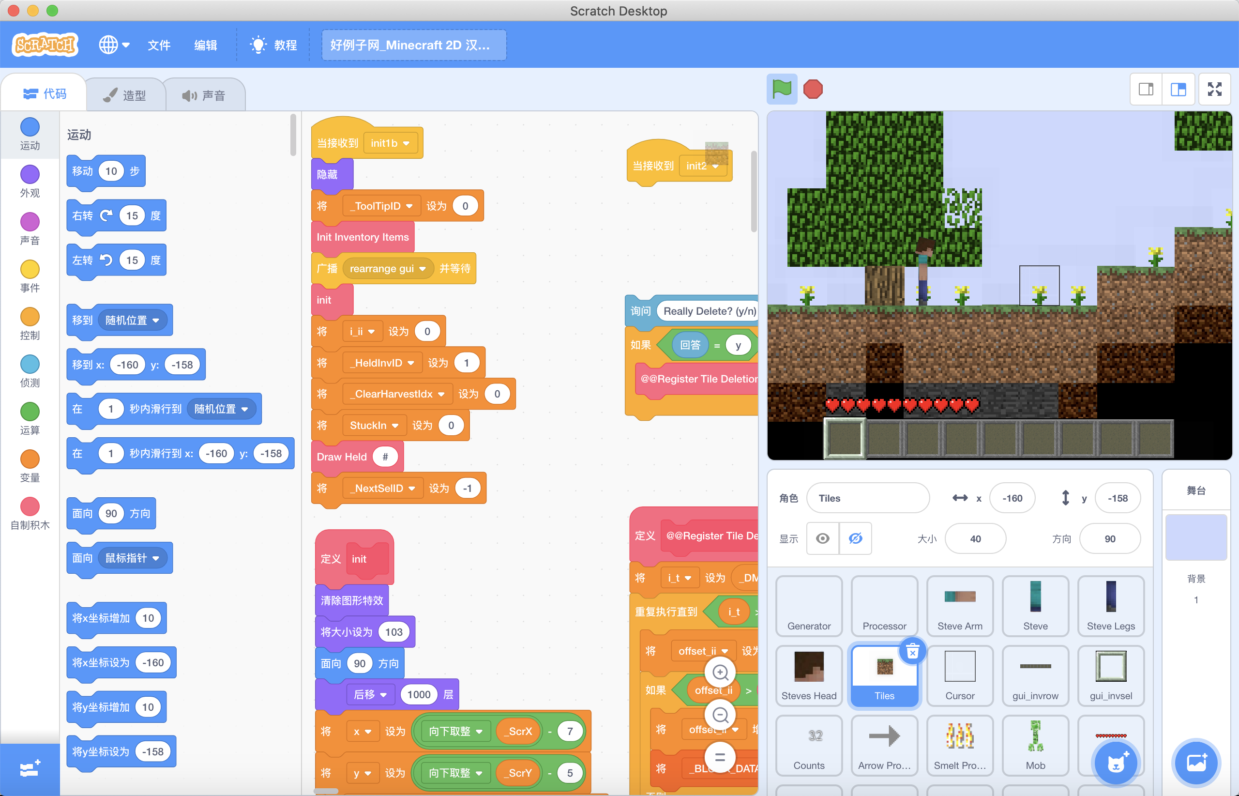1239x796 pixels.
Task: Open the rearrange gui broadcast dropdown
Action: point(388,268)
